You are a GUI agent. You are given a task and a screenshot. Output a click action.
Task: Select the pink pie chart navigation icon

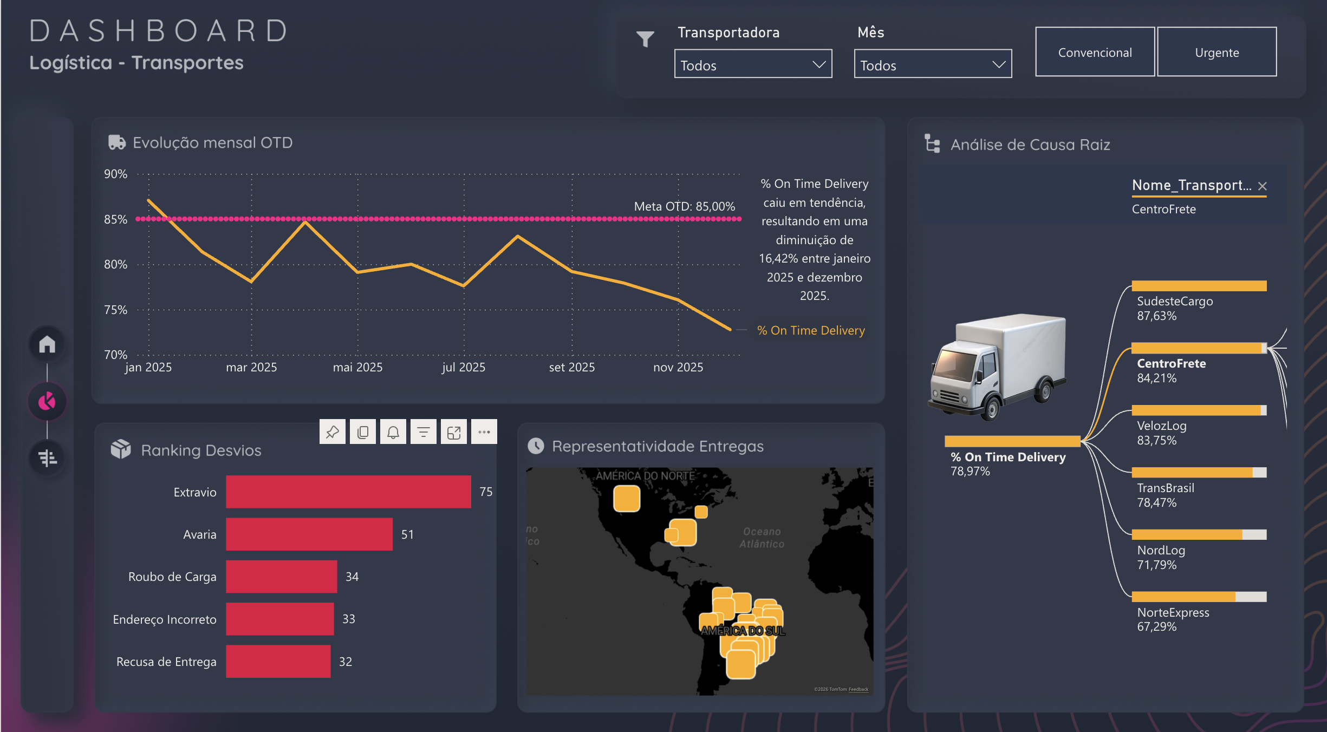(47, 402)
